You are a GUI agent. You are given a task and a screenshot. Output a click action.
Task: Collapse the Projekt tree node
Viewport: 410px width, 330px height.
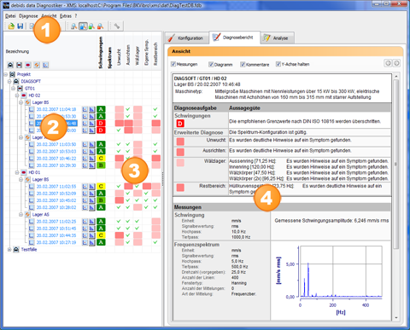pos(6,74)
